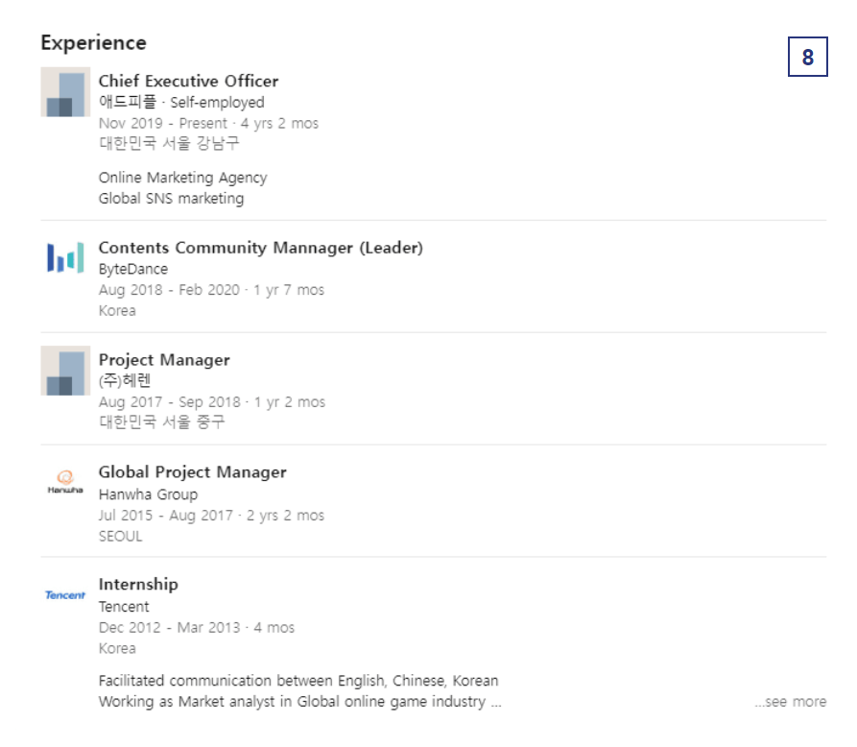Open the Tencent logo
Image resolution: width=857 pixels, height=747 pixels.
[65, 595]
